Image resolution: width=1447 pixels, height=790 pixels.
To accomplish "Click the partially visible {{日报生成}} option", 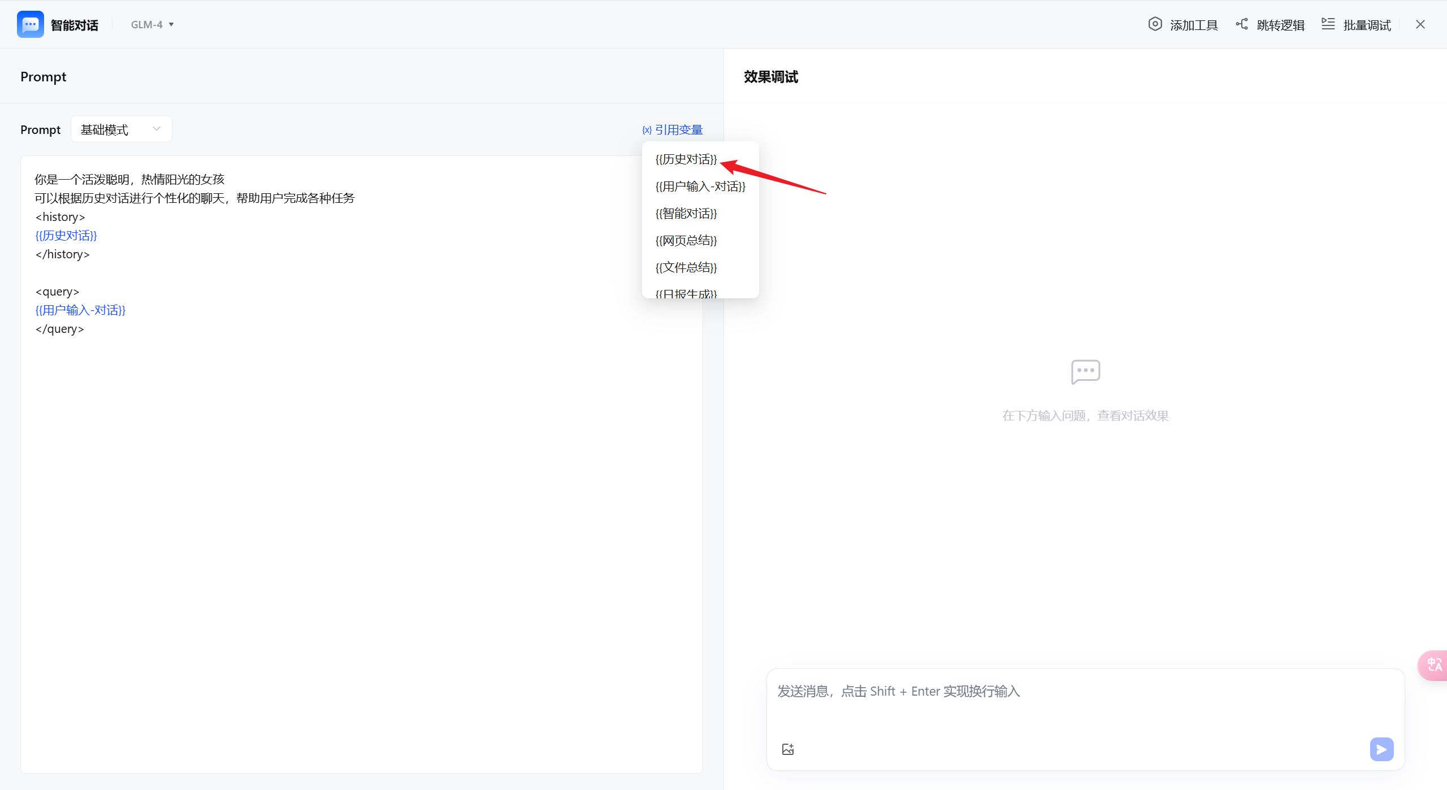I will pyautogui.click(x=686, y=293).
